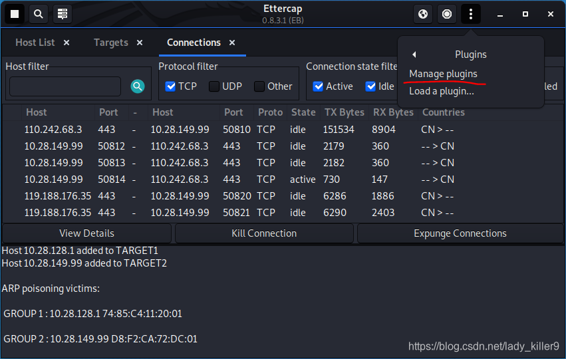Image resolution: width=566 pixels, height=359 pixels.
Task: Enable the Other protocol filter
Action: [259, 86]
